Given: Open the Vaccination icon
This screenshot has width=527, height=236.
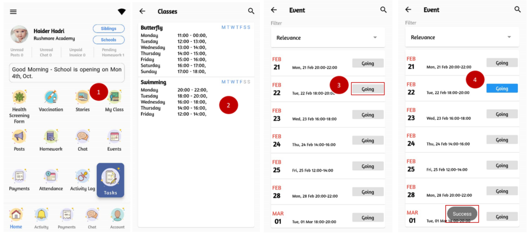Looking at the screenshot, I should click(x=50, y=97).
